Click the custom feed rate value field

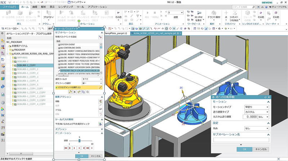[250, 117]
